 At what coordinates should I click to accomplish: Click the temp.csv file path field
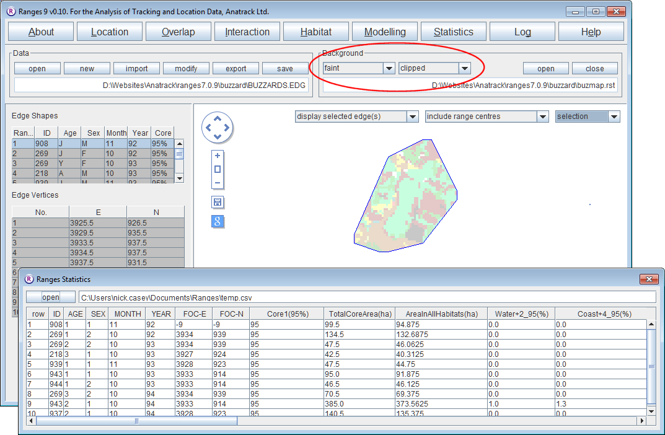(367, 297)
